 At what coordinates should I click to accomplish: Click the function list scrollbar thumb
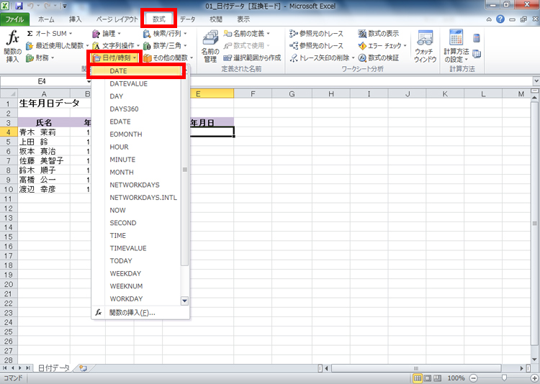[x=185, y=169]
